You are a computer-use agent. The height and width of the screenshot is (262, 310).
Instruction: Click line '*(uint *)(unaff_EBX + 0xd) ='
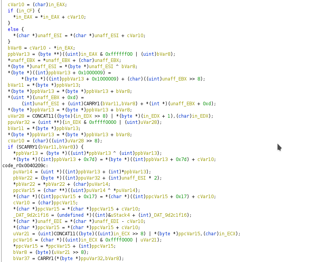coord(46,98)
